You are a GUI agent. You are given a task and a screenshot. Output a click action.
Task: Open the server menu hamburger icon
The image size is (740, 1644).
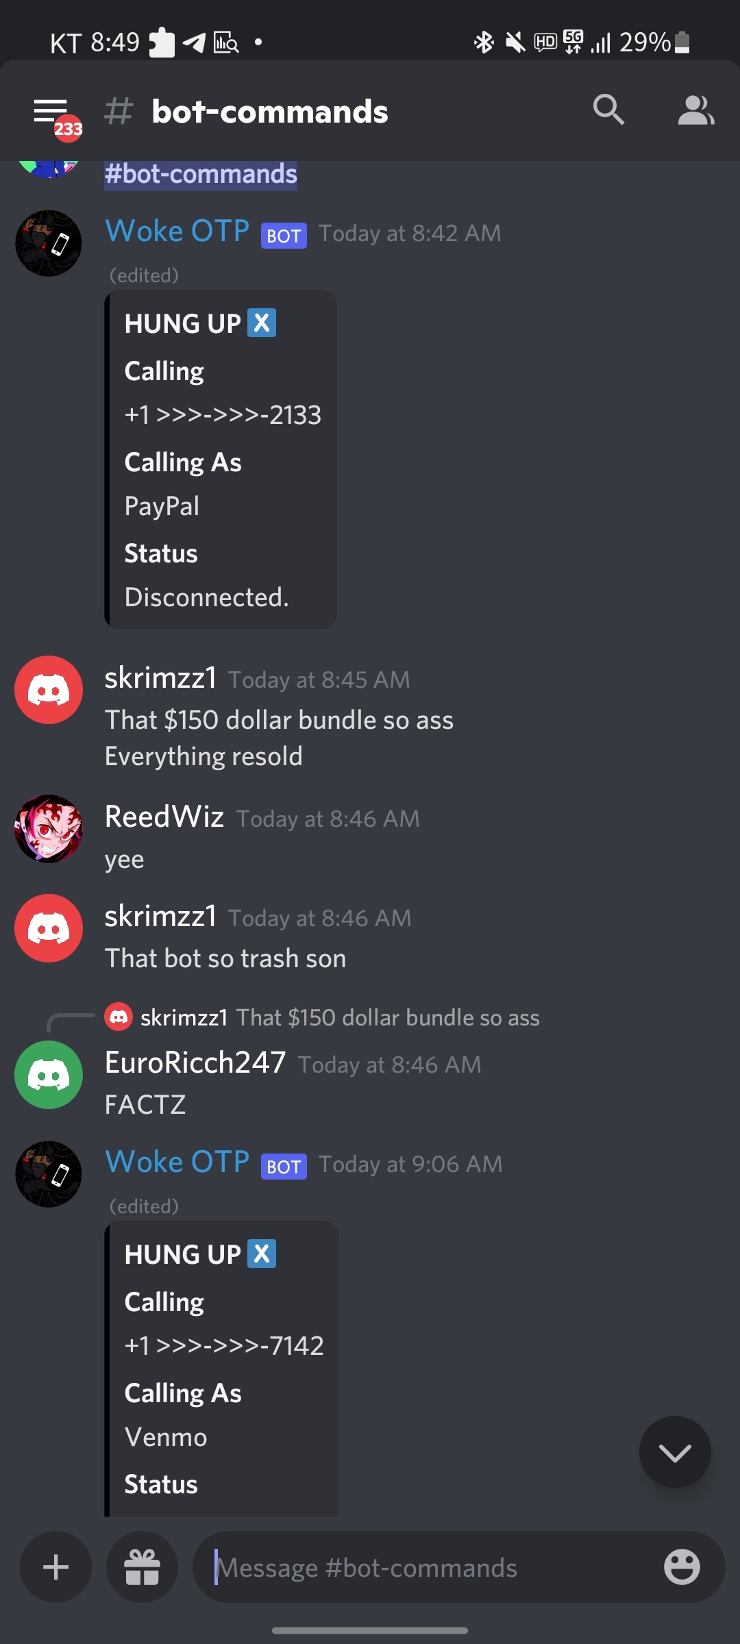(x=51, y=112)
